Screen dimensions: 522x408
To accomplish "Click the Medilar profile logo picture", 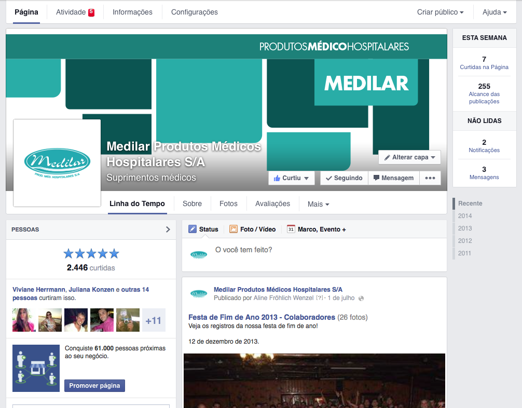I will pos(57,163).
